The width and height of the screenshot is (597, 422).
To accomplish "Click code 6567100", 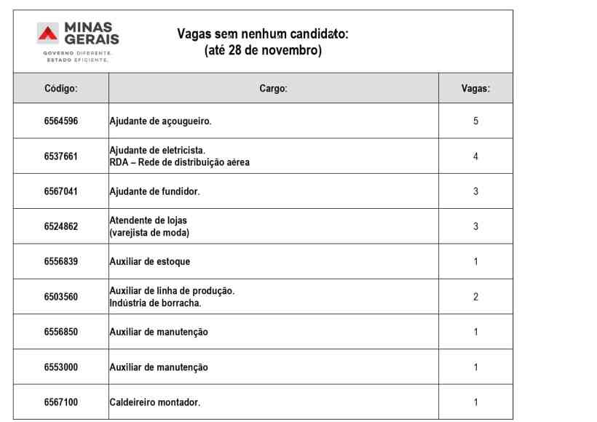I will coord(61,402).
